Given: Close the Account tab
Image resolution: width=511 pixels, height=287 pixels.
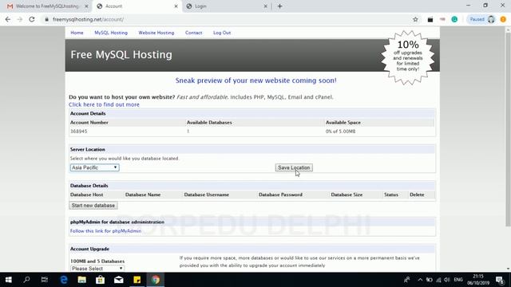Looking at the screenshot, I should [176, 6].
